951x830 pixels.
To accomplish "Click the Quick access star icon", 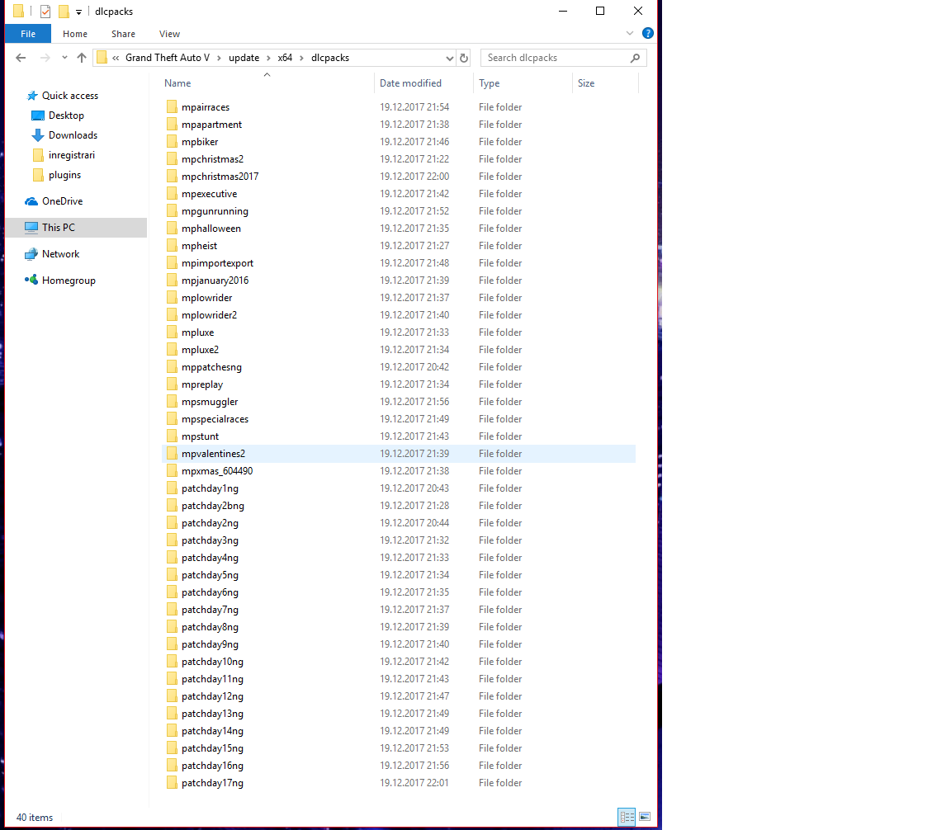I will tap(33, 96).
